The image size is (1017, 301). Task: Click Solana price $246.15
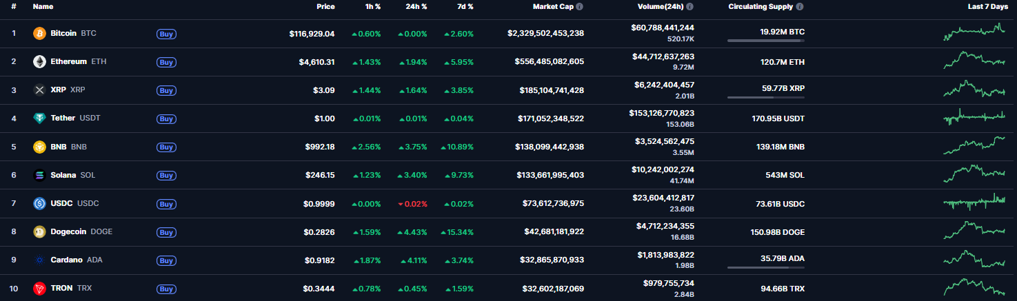tap(320, 175)
